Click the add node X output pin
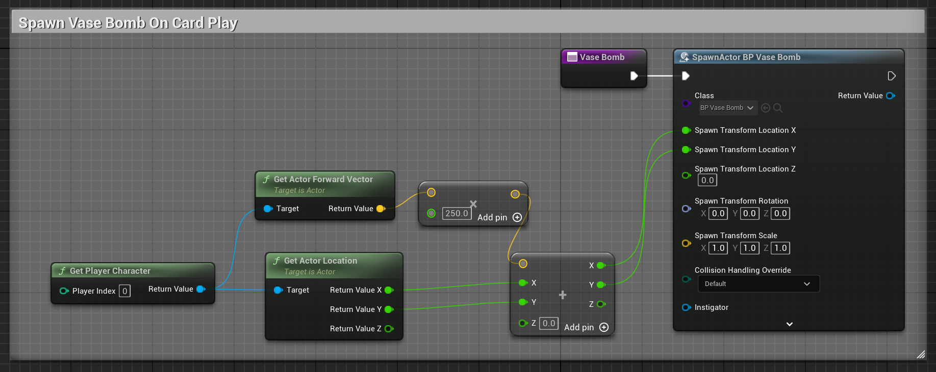 click(x=601, y=266)
